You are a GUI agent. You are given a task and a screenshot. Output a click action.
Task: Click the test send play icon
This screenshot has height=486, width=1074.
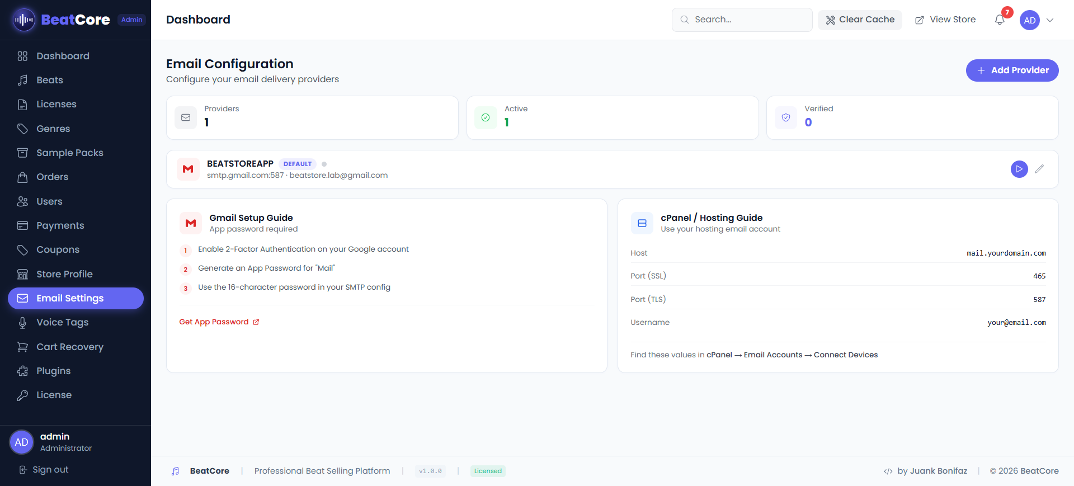click(x=1019, y=169)
